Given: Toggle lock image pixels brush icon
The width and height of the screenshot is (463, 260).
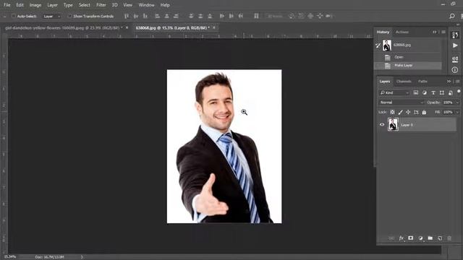Looking at the screenshot, I should click(x=400, y=113).
